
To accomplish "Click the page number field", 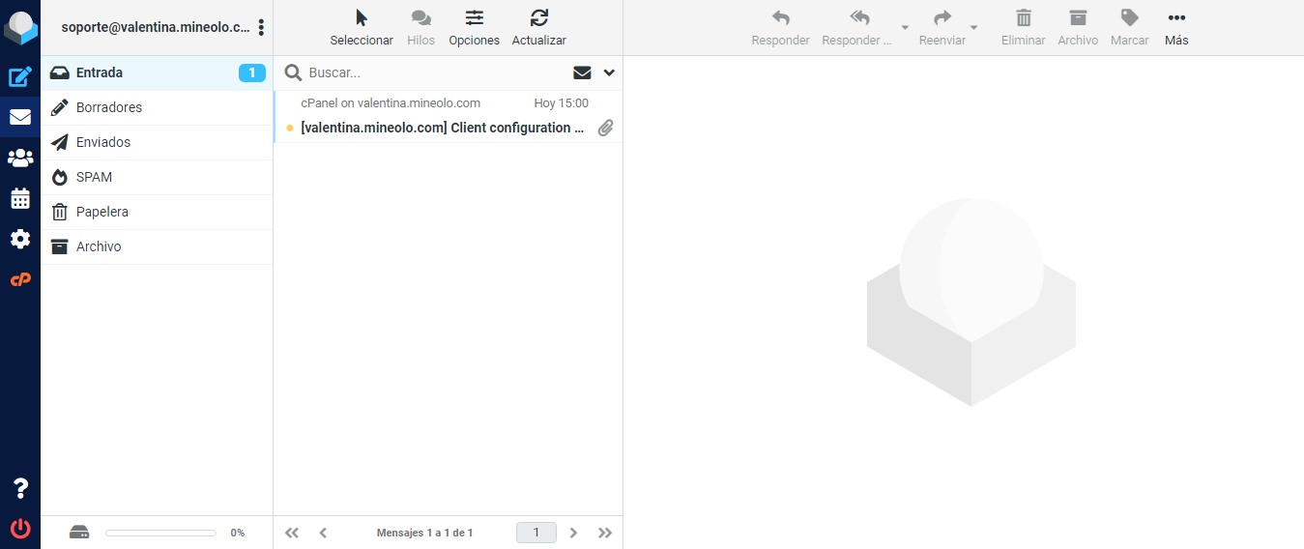I will [536, 533].
